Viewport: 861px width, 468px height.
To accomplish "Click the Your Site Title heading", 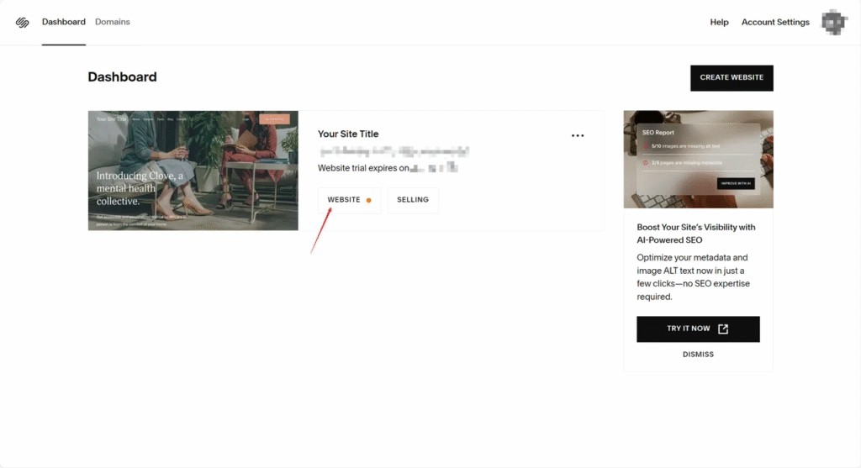I will [348, 134].
